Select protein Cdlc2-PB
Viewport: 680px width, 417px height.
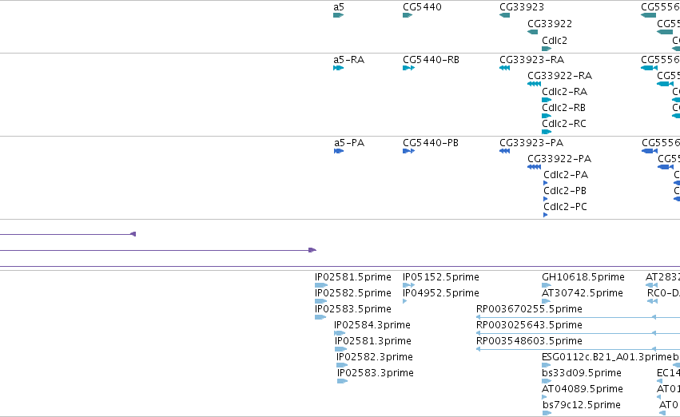click(x=546, y=199)
